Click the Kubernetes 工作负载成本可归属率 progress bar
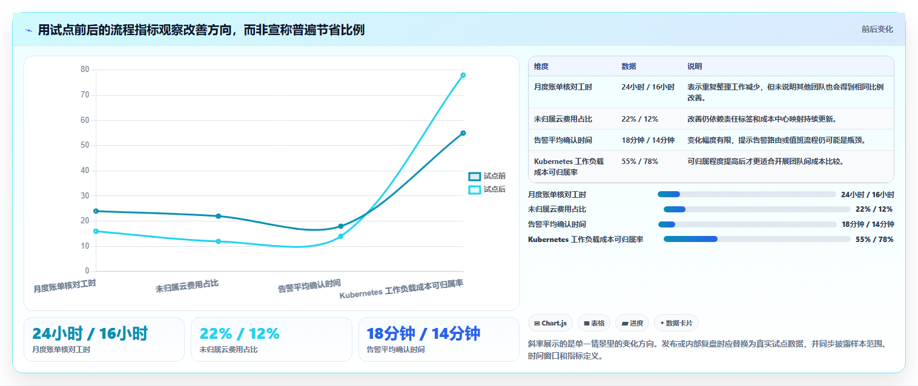Screen dimensions: 918x386 757,239
